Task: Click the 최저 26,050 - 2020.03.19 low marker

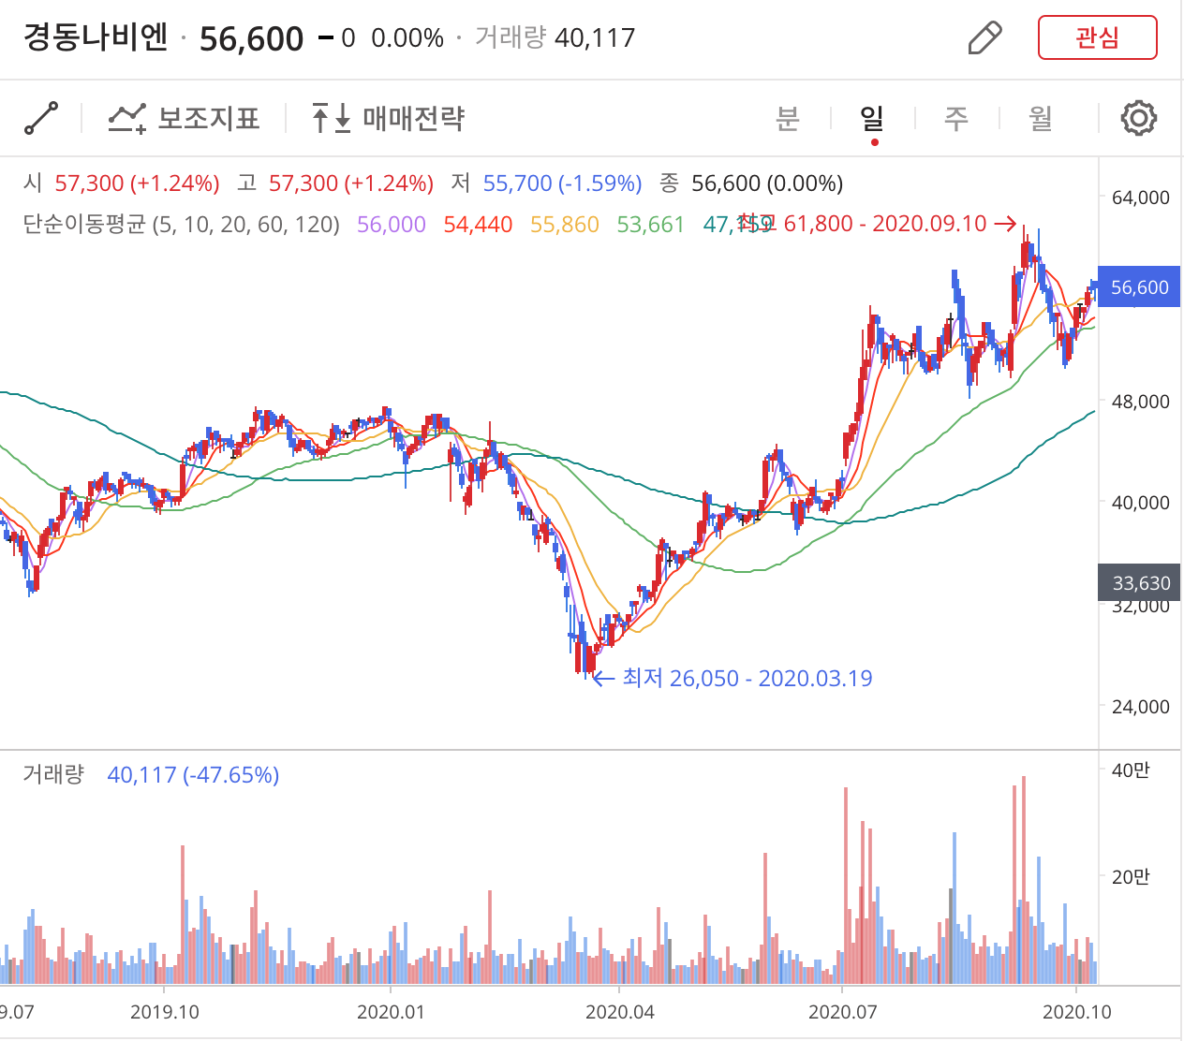Action: tap(733, 679)
